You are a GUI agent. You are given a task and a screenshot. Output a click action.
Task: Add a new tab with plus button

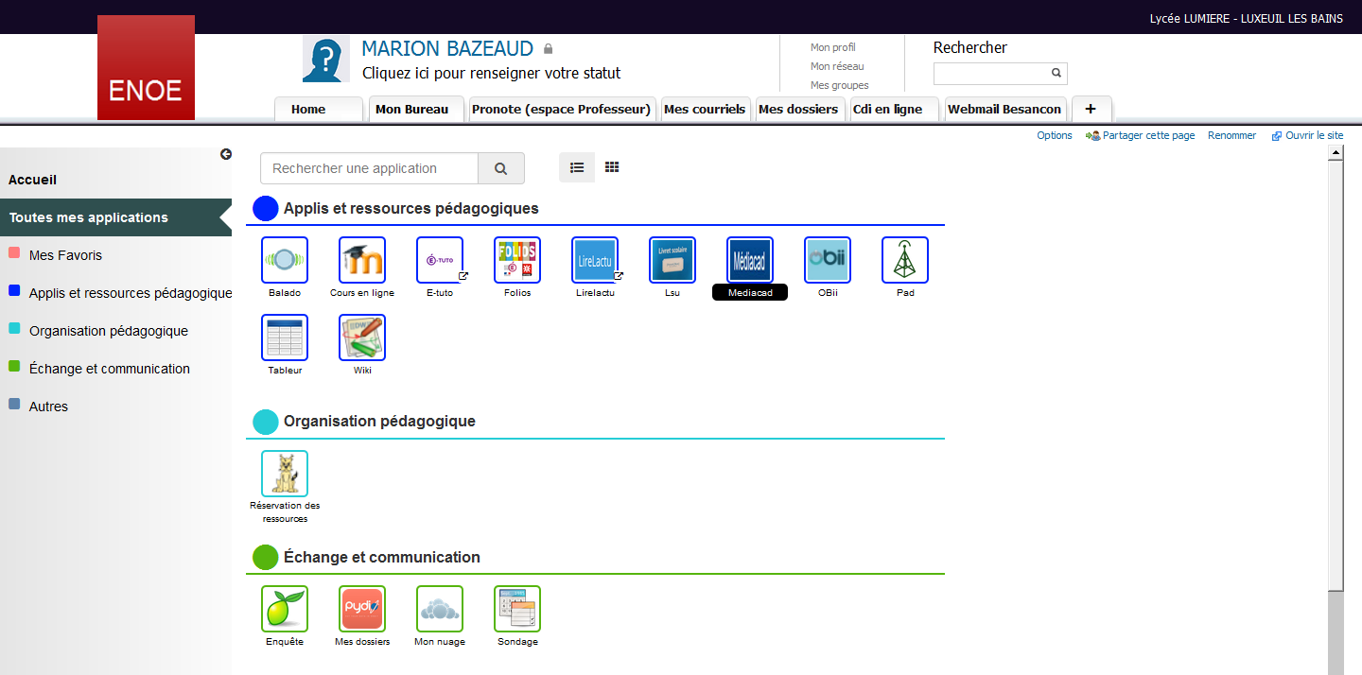(x=1091, y=109)
